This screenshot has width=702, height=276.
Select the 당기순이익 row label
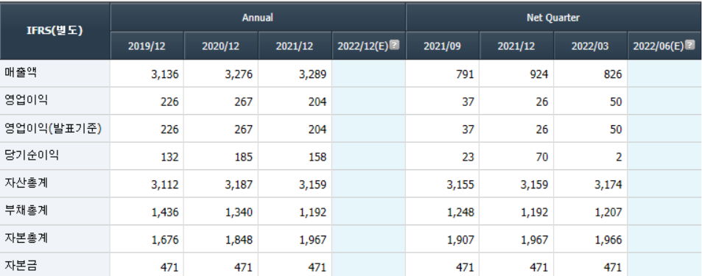click(31, 156)
